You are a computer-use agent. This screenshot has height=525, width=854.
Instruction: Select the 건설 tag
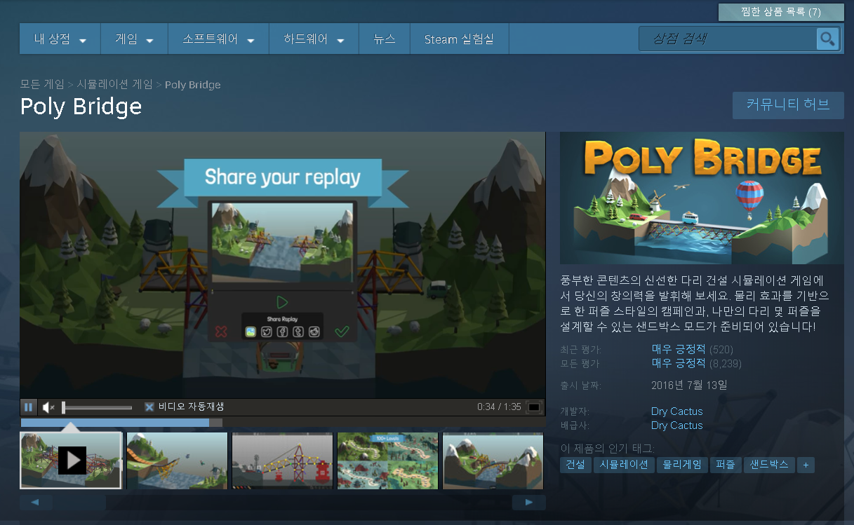(x=575, y=465)
